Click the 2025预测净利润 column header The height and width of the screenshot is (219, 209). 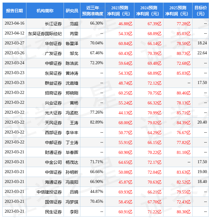point(178,11)
